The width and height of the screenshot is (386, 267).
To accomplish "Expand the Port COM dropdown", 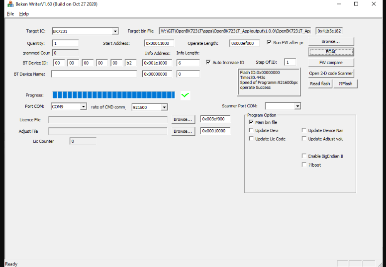I will point(83,106).
